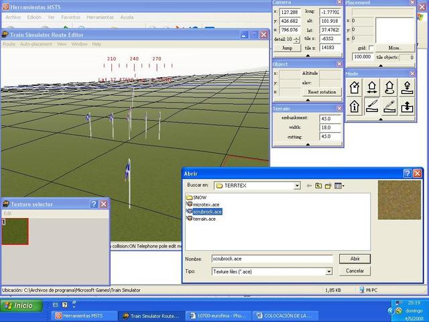
Task: Select the terrain brush mode icon
Action: (x=372, y=105)
